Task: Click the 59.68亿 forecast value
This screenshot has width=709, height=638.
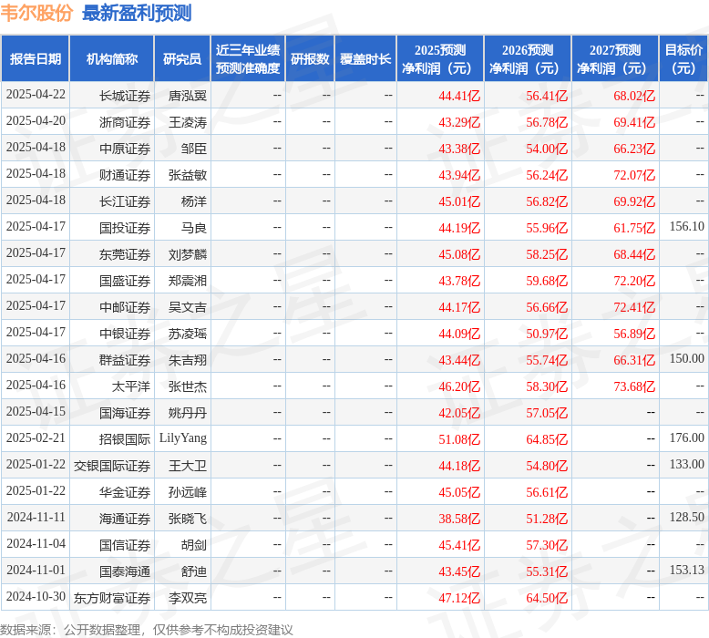Action: [547, 281]
